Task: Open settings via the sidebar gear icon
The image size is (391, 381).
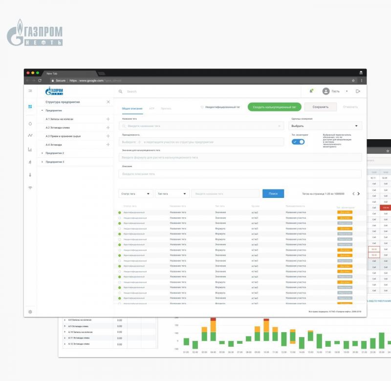Action: click(x=30, y=312)
